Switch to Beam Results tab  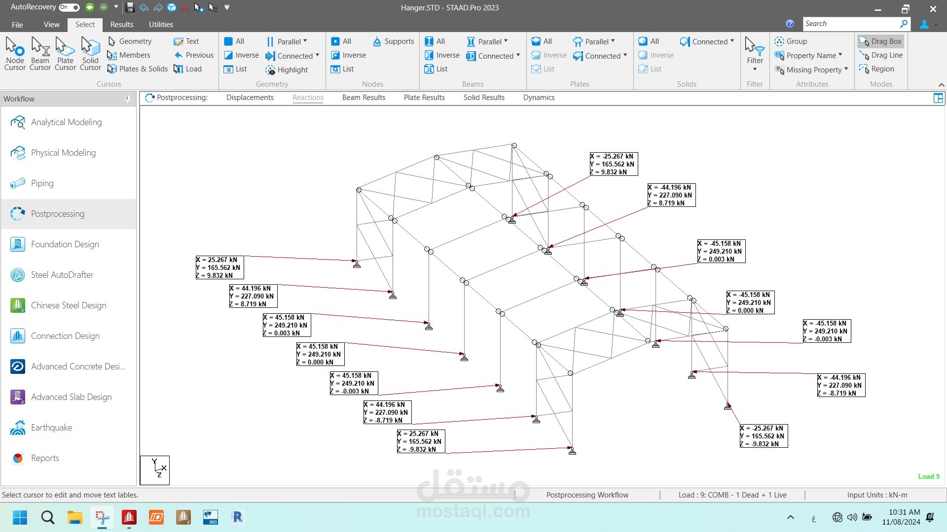point(364,98)
